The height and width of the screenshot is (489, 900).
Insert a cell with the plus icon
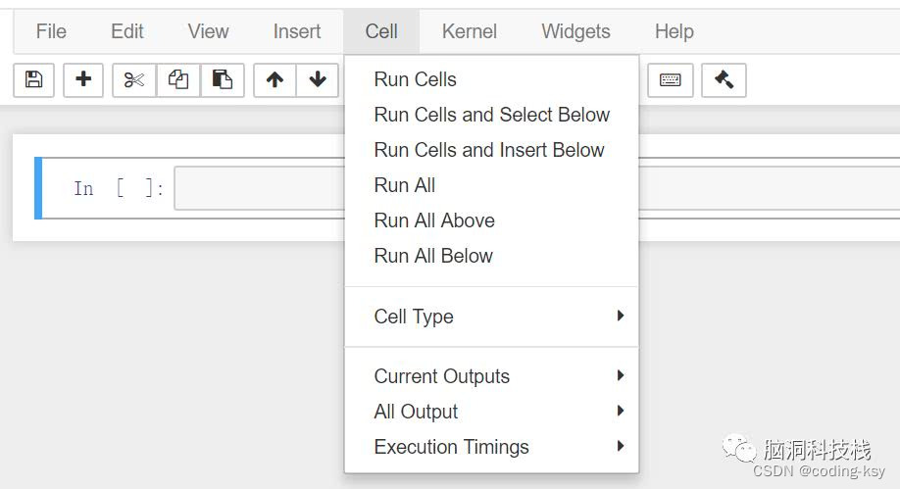coord(83,79)
